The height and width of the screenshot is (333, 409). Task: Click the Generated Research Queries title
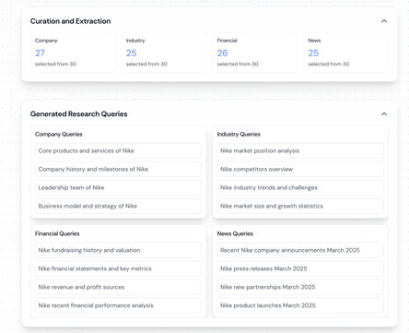(x=78, y=114)
